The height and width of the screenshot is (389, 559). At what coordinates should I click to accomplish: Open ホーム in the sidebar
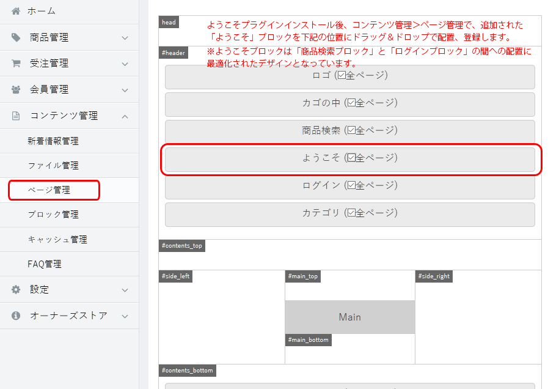pos(70,12)
